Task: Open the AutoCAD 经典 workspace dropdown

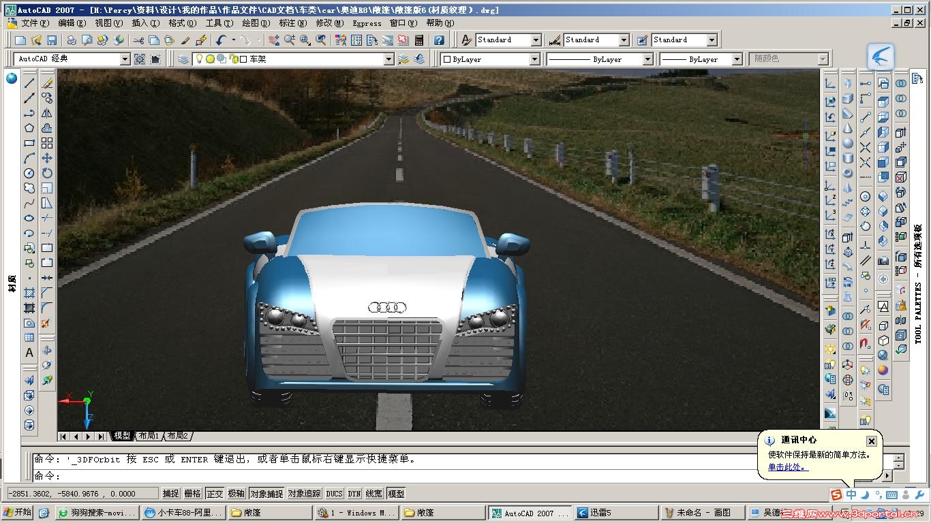Action: [x=125, y=59]
